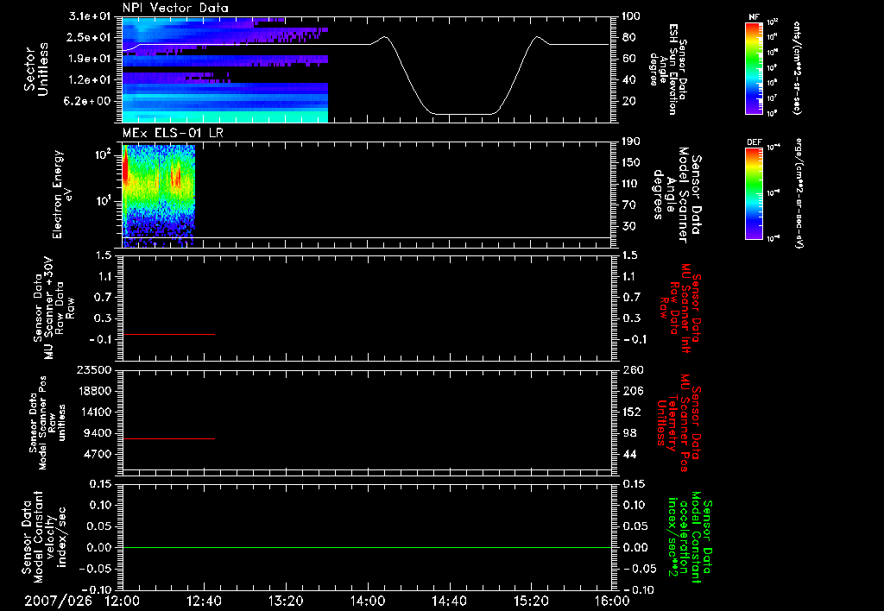Click the 2.5e+01 sector tick value
The height and width of the screenshot is (611, 884).
tap(90, 37)
